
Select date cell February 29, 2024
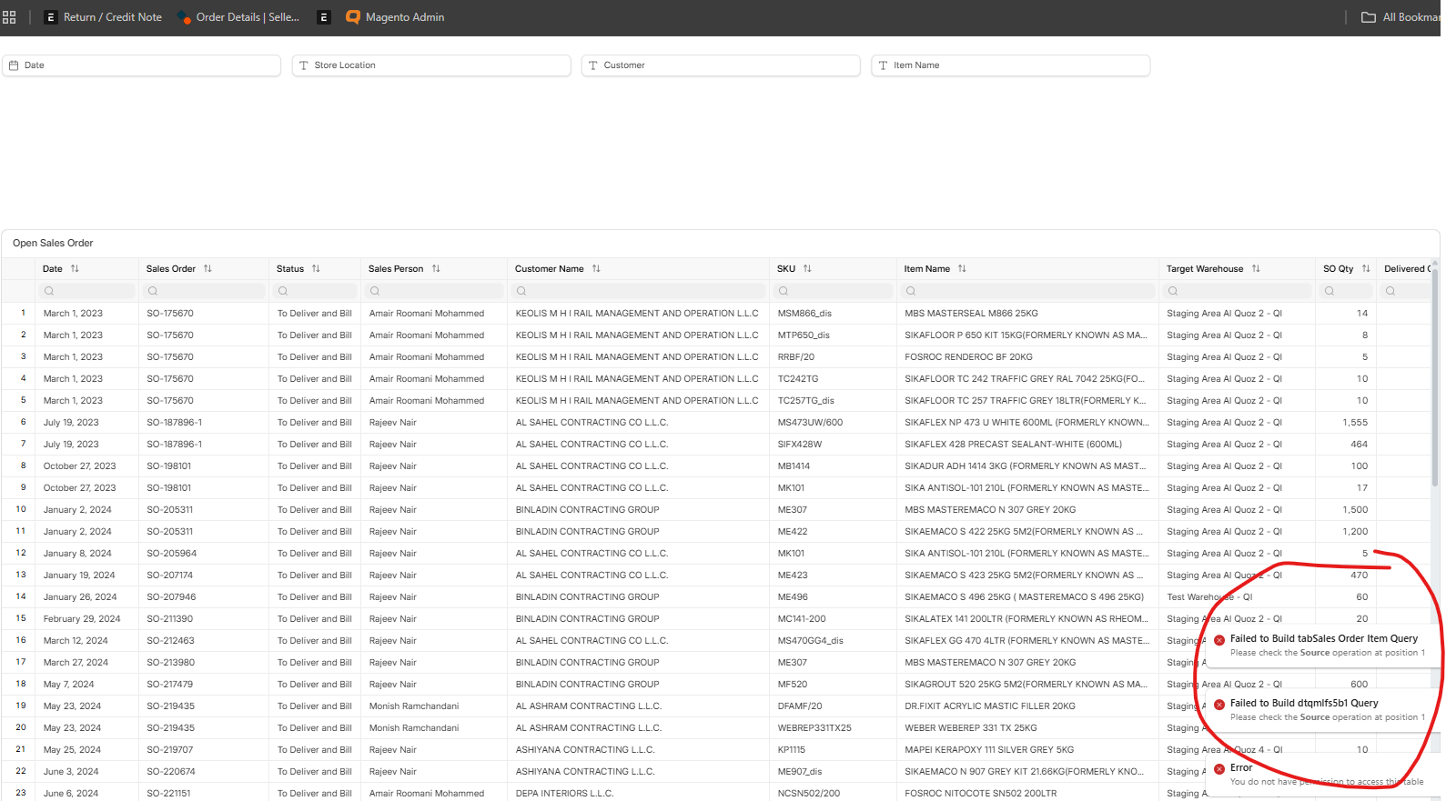tap(82, 619)
